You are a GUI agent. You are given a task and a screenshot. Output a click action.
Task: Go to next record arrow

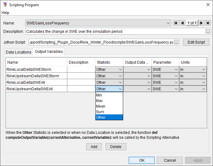click(201, 23)
